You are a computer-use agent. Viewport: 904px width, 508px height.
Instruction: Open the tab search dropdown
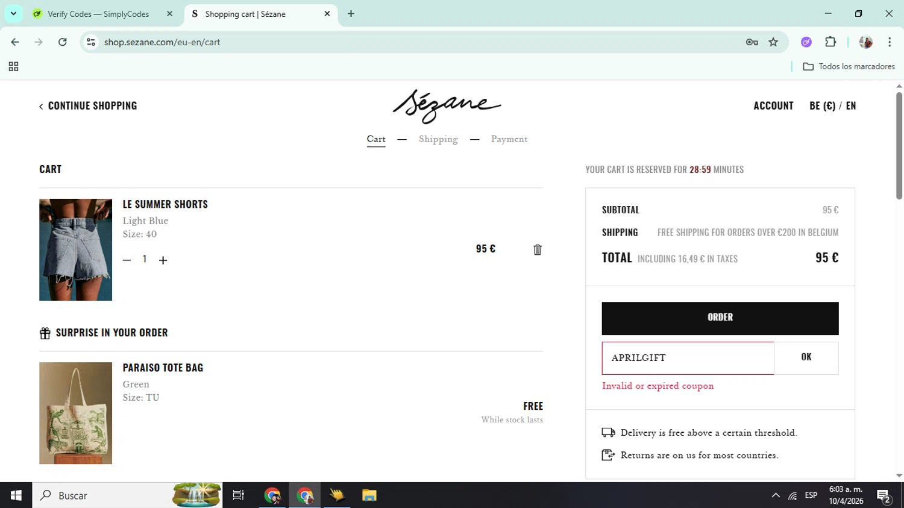(13, 14)
